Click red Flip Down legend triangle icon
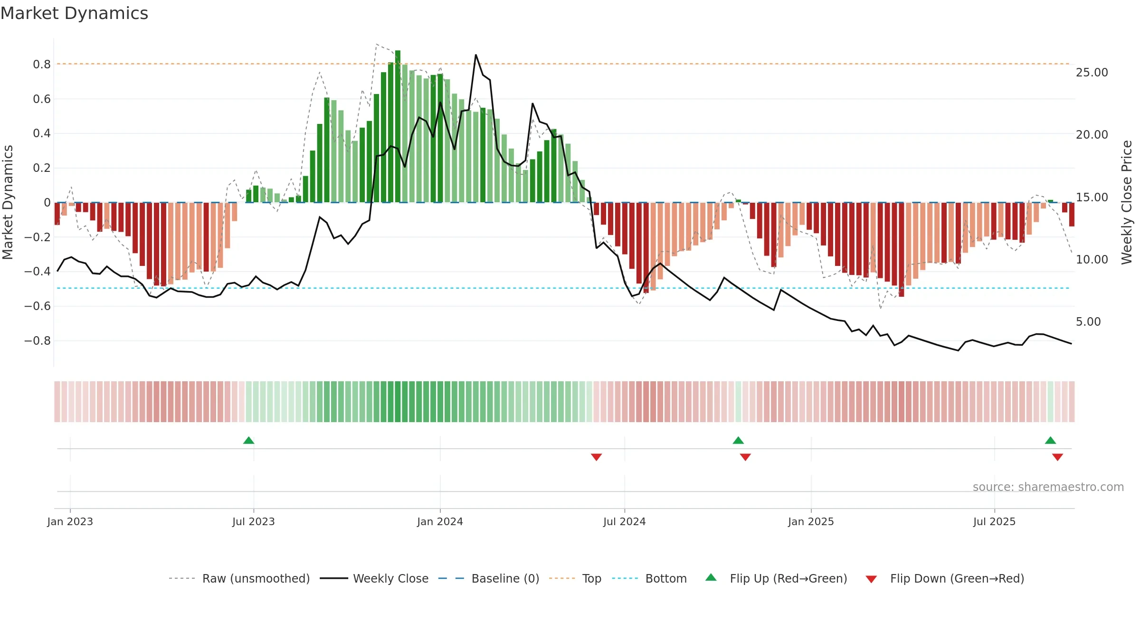 (x=871, y=579)
